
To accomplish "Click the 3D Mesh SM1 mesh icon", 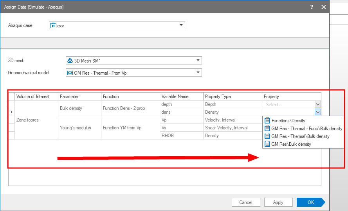I will click(x=70, y=61).
